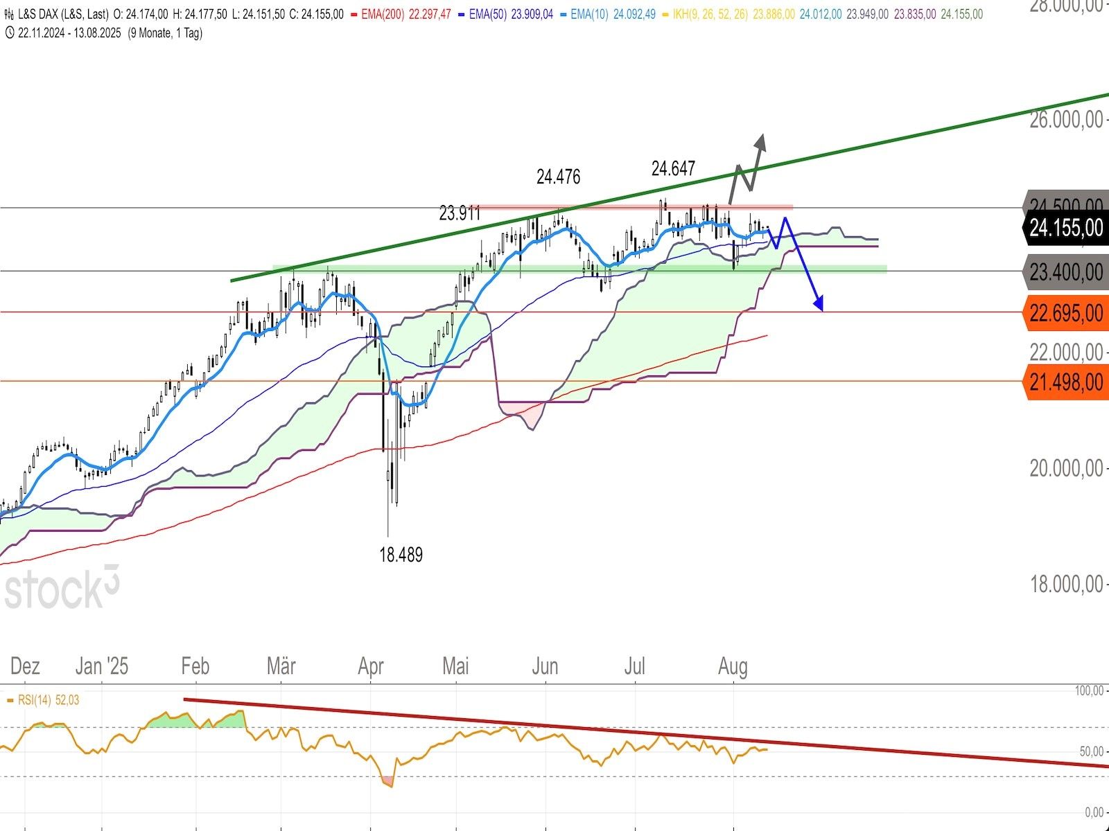
Task: Click the 18.489 low price annotation
Action: 401,555
